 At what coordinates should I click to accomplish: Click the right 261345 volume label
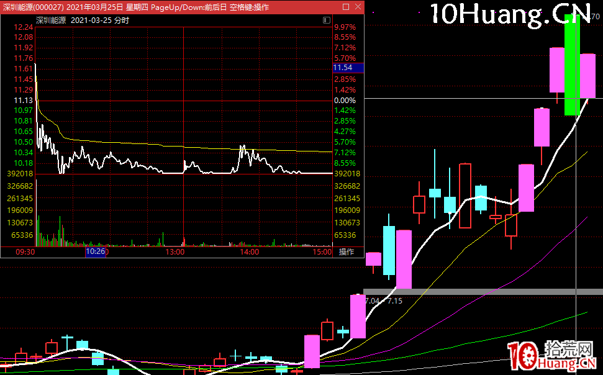coord(347,199)
